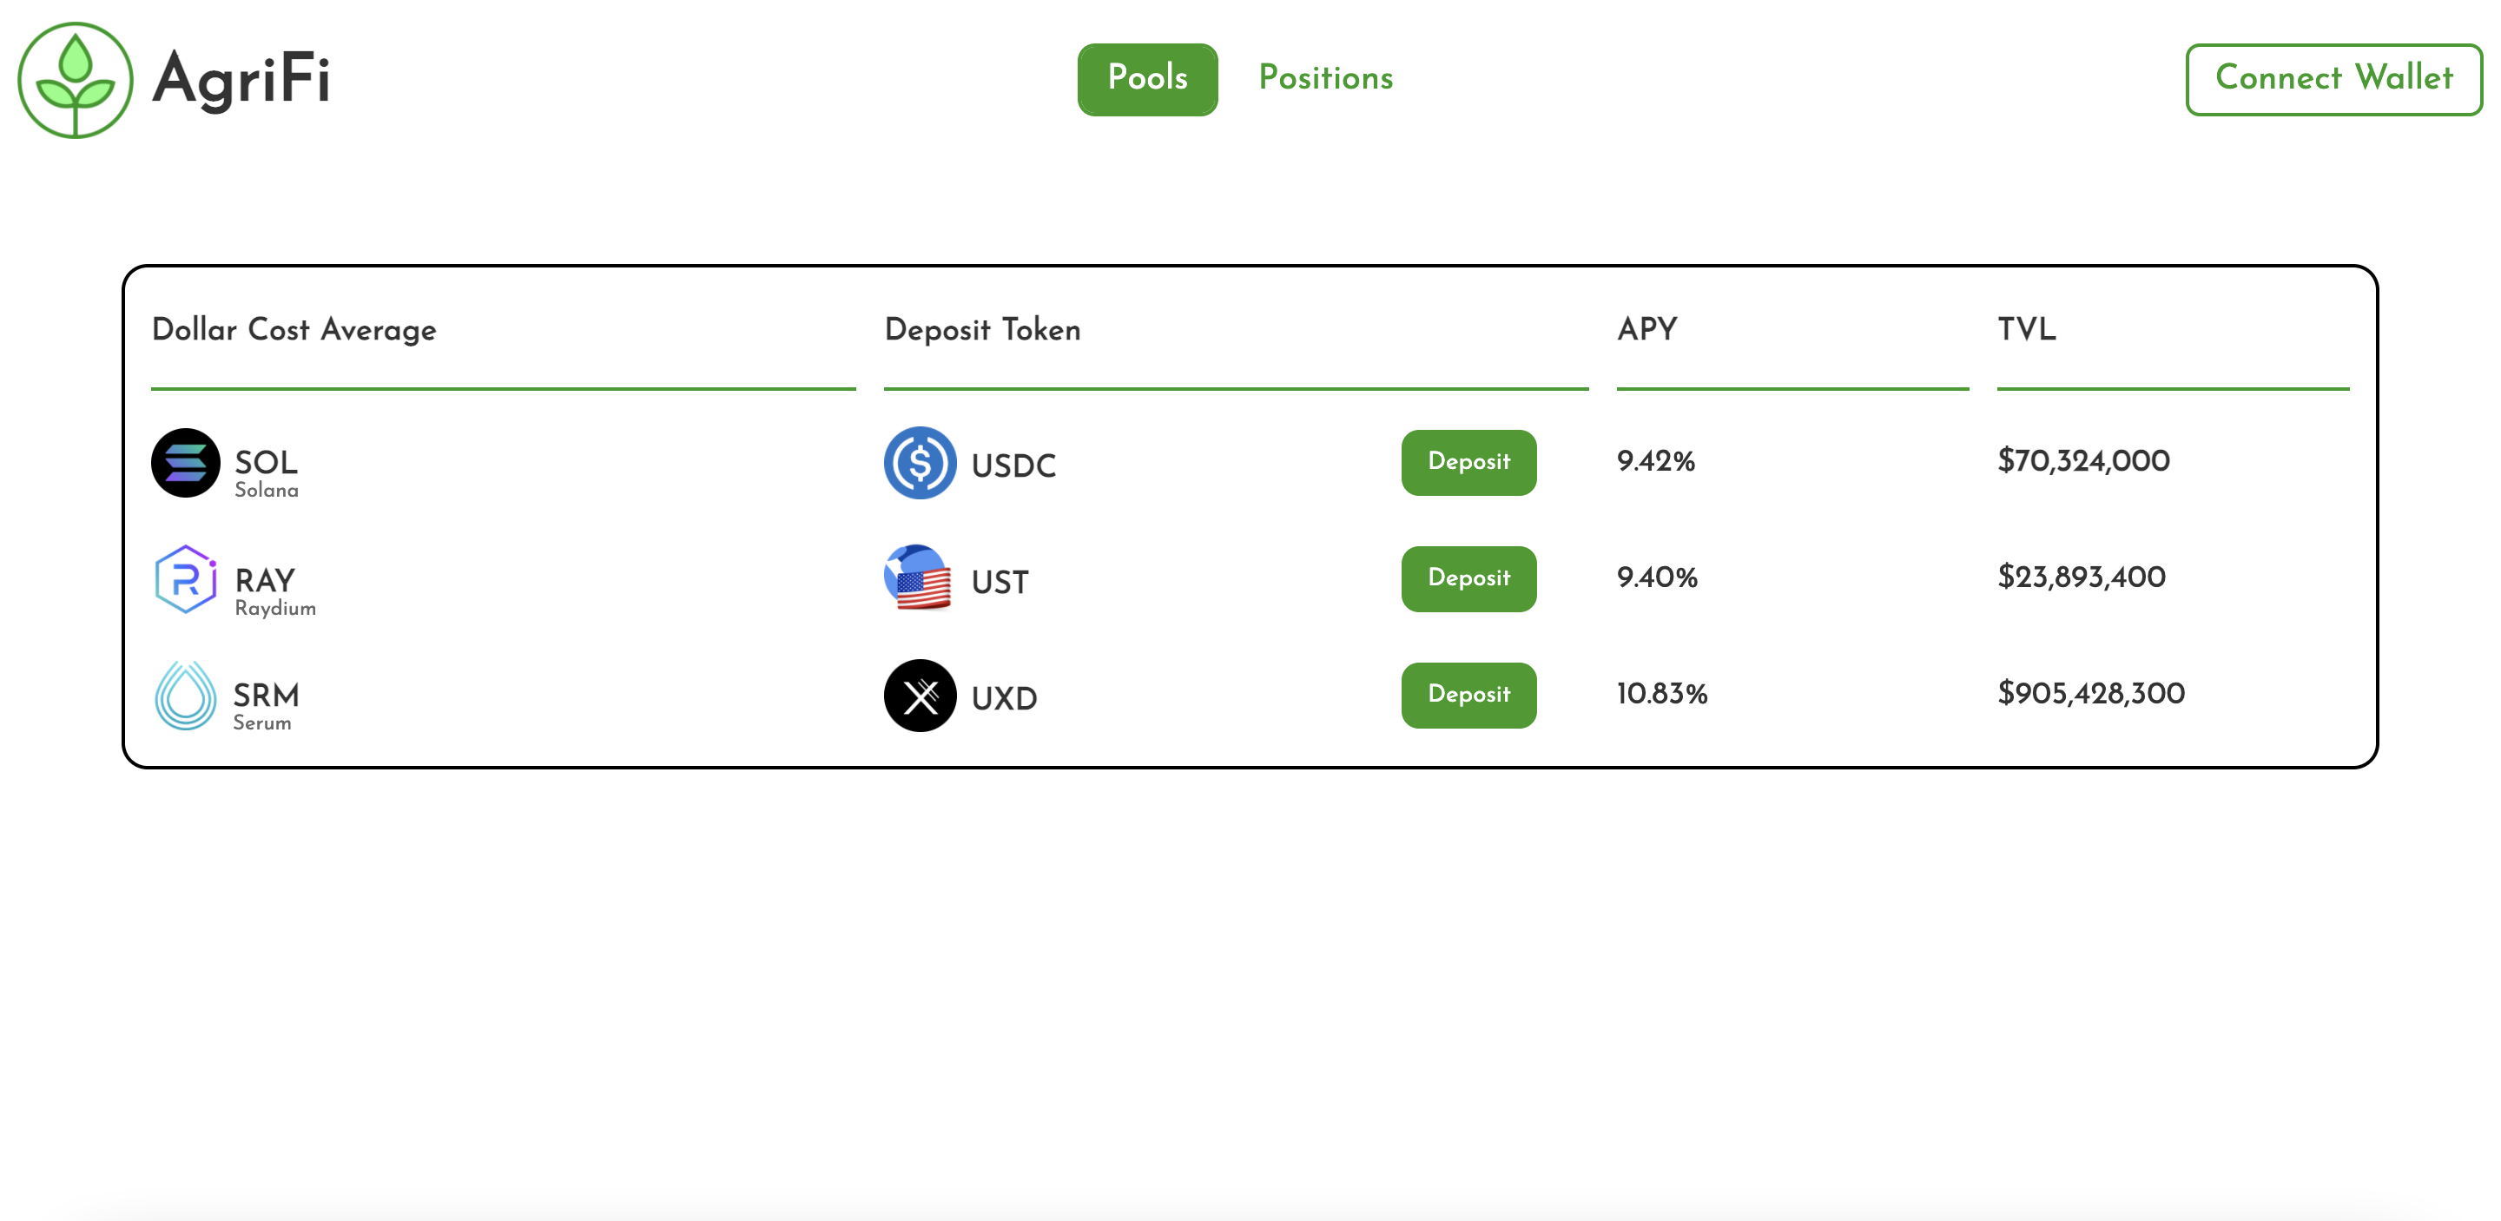Screen dimensions: 2501x1221
Task: Click the Serum SRM droplet icon
Action: point(186,695)
